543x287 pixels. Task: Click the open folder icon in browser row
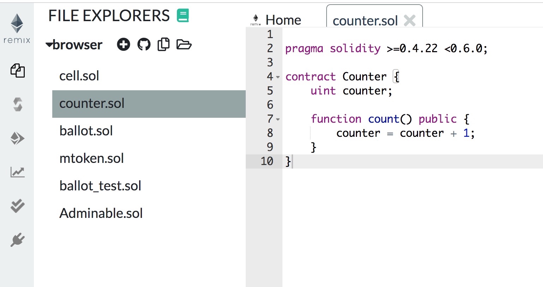click(184, 45)
